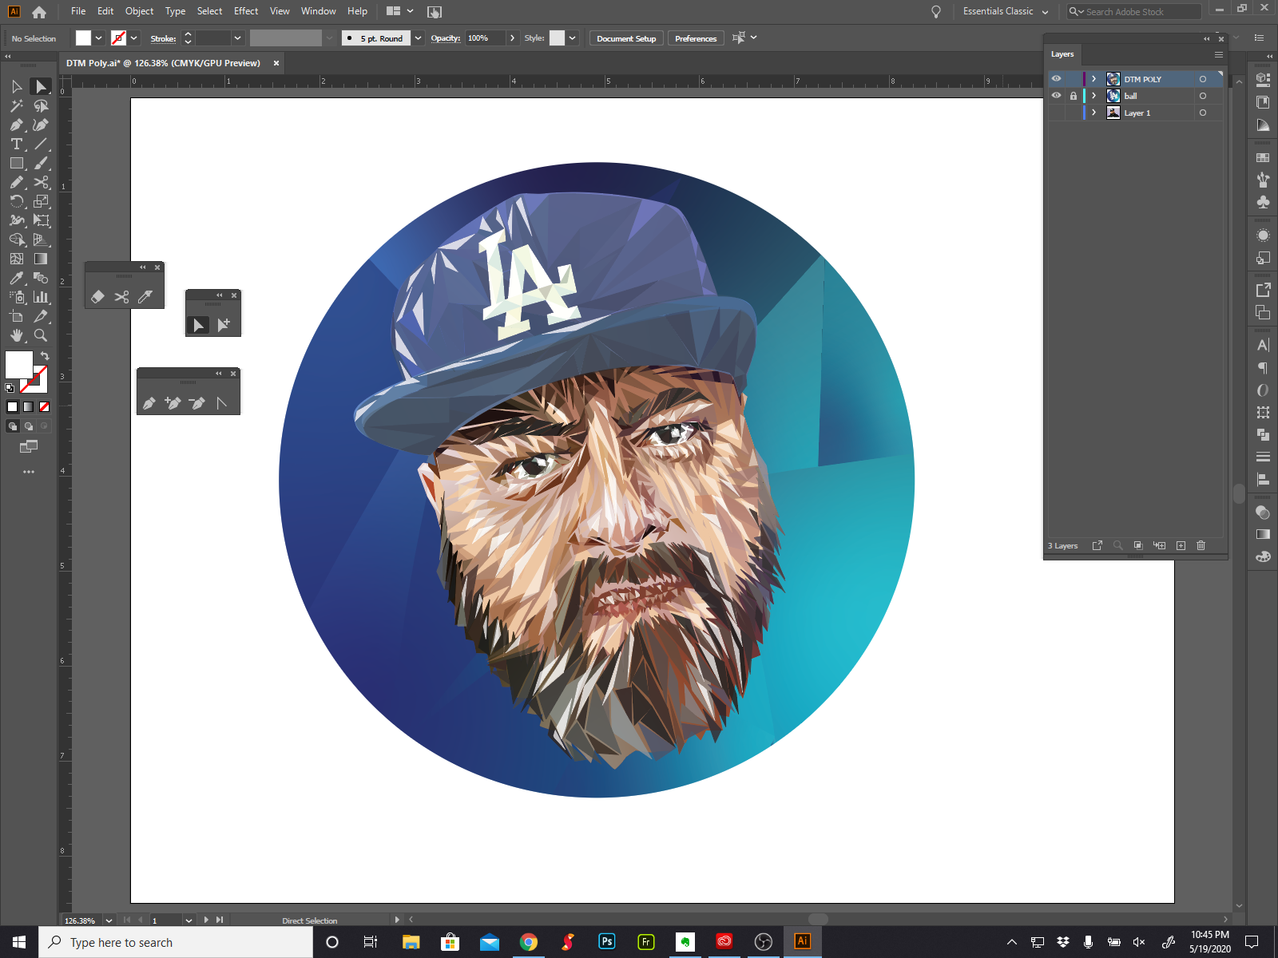This screenshot has height=958, width=1278.
Task: Select the Curvature tool
Action: pyautogui.click(x=41, y=125)
